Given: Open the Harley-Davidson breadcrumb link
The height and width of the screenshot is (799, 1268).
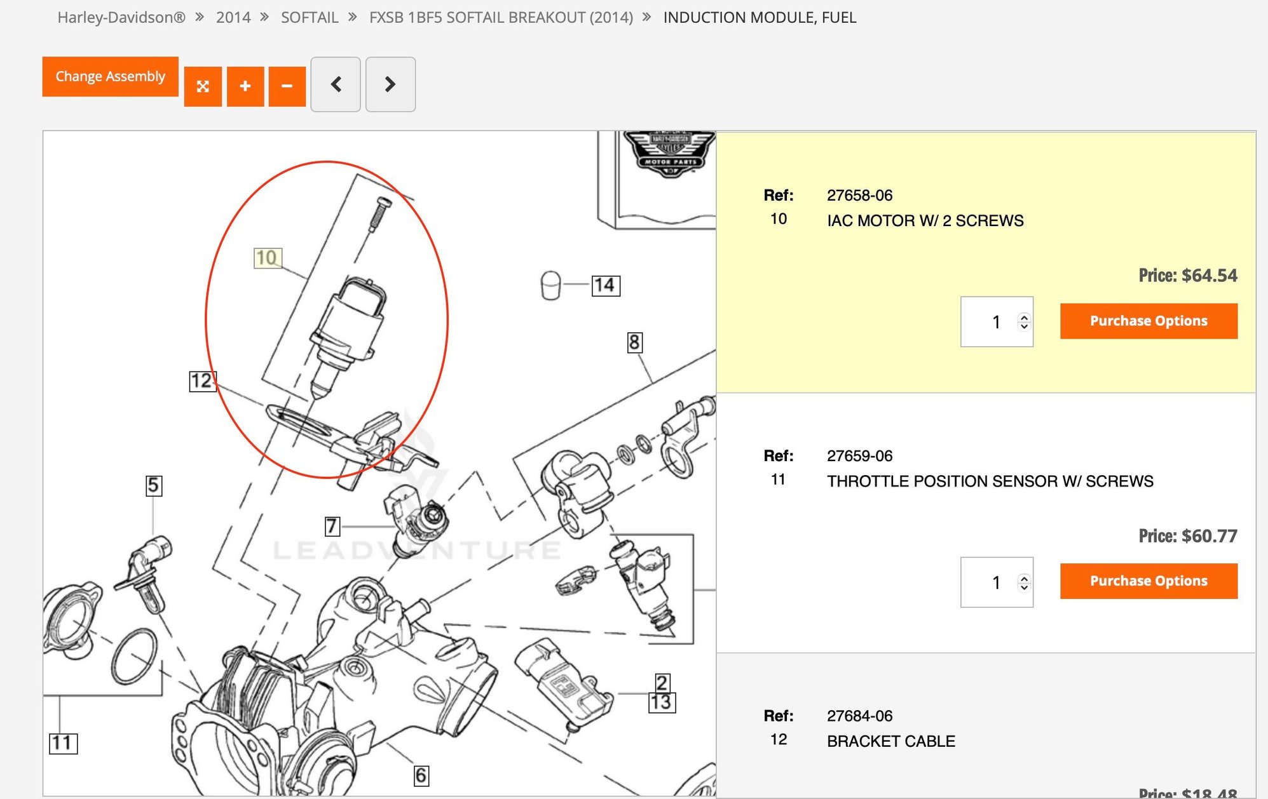Looking at the screenshot, I should (x=121, y=17).
